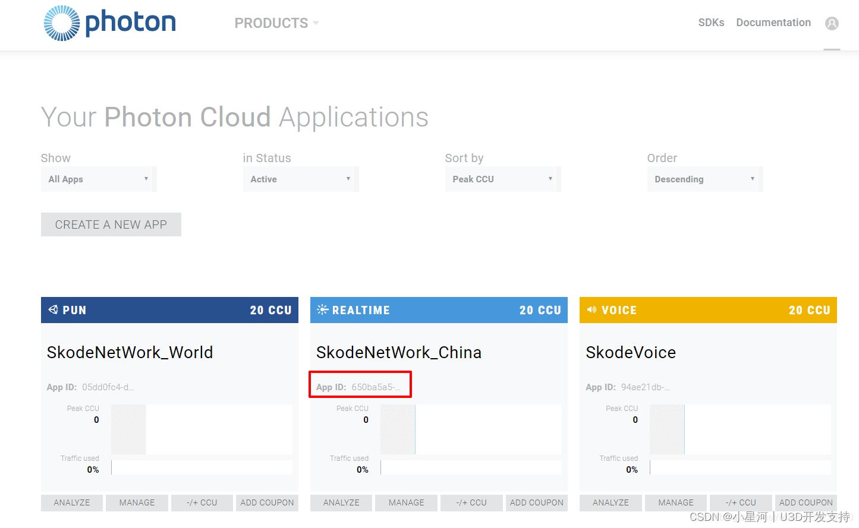Viewport: 859px width, 528px height.
Task: Open the Documentation link
Action: click(x=773, y=23)
